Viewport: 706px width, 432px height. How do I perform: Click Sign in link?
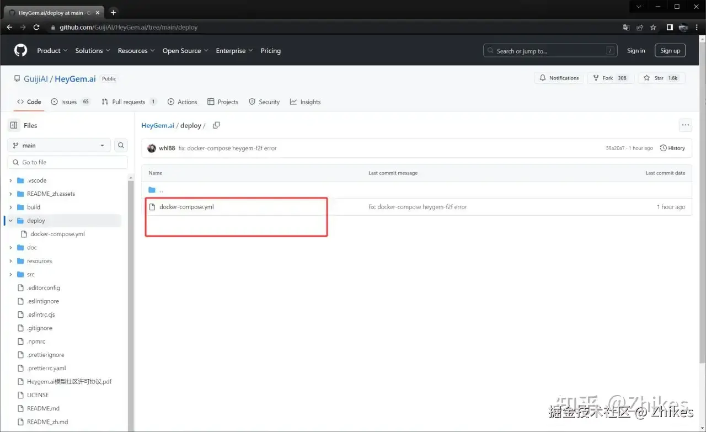pos(636,50)
